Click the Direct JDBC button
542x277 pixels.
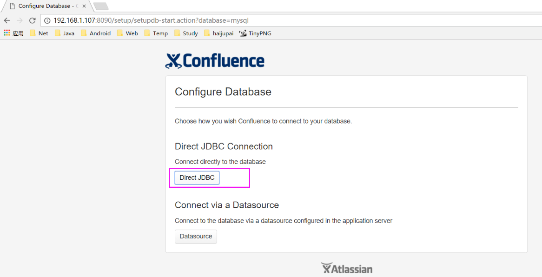197,178
